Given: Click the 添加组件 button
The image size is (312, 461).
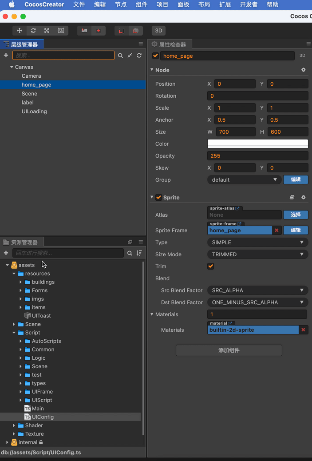Looking at the screenshot, I should tap(229, 350).
